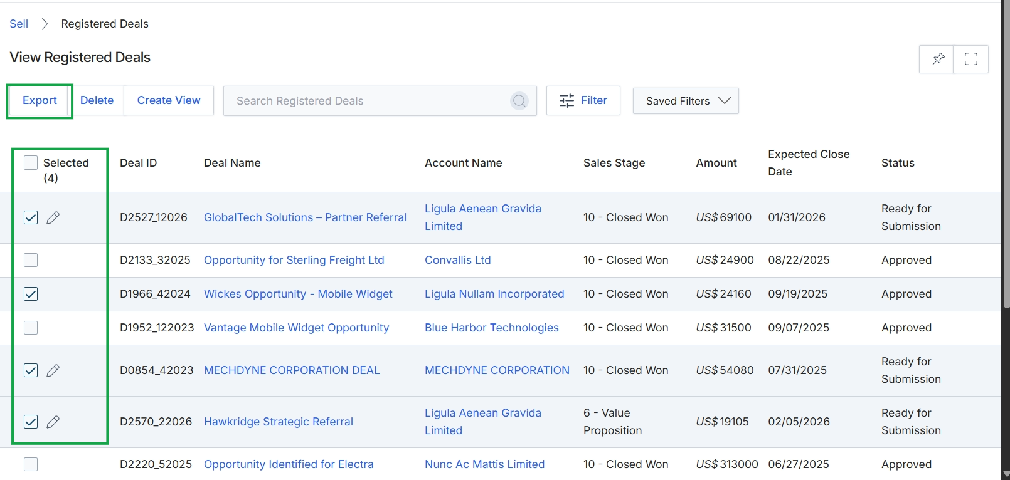Click the pencil icon for Hawkridge Strategic Referral
1010x480 pixels.
(53, 422)
